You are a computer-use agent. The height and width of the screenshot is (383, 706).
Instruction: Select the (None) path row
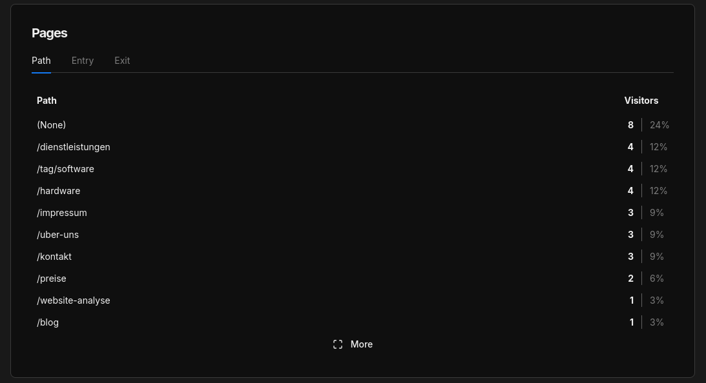click(x=52, y=125)
